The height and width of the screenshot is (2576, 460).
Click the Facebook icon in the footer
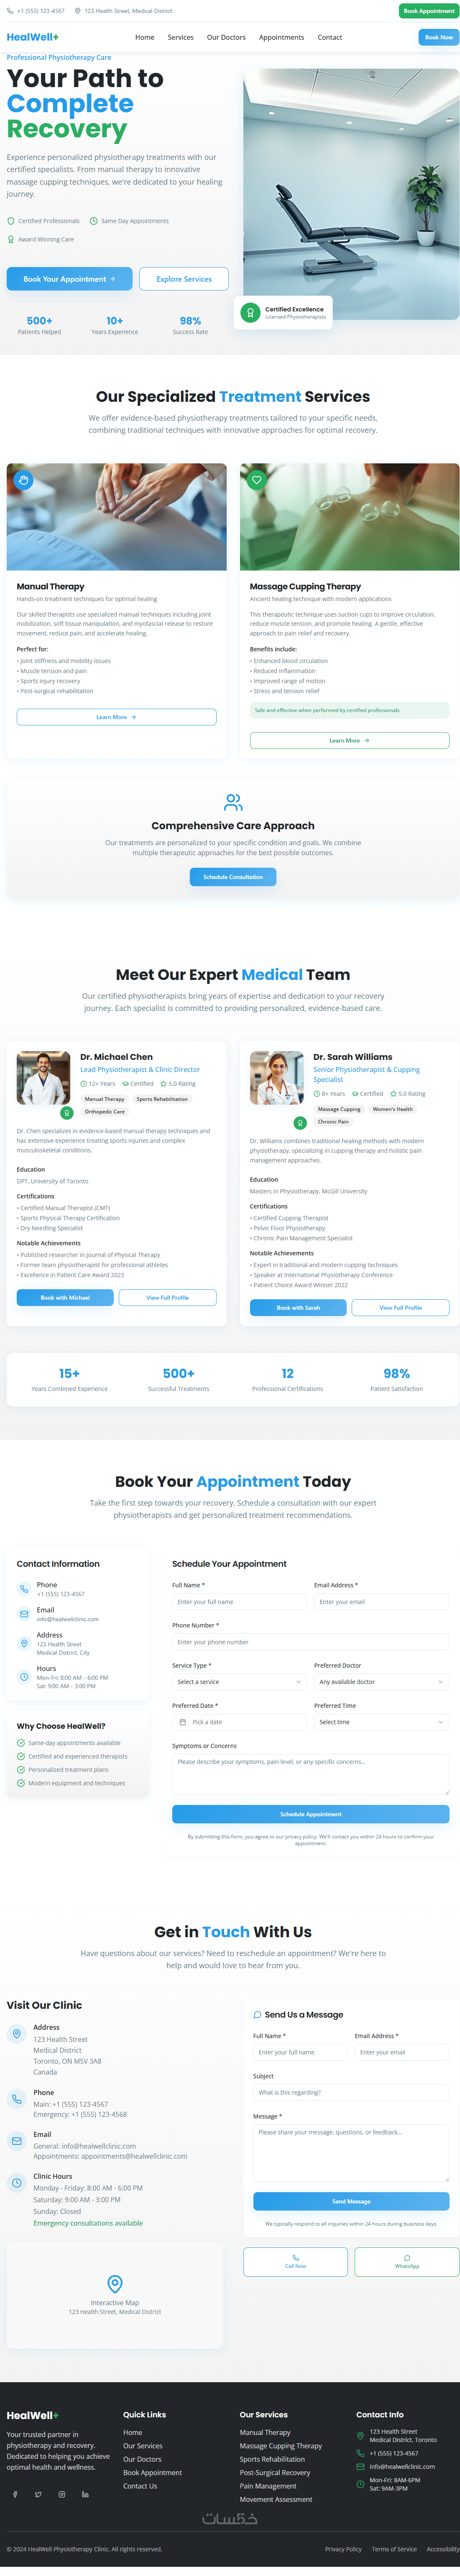15,2494
